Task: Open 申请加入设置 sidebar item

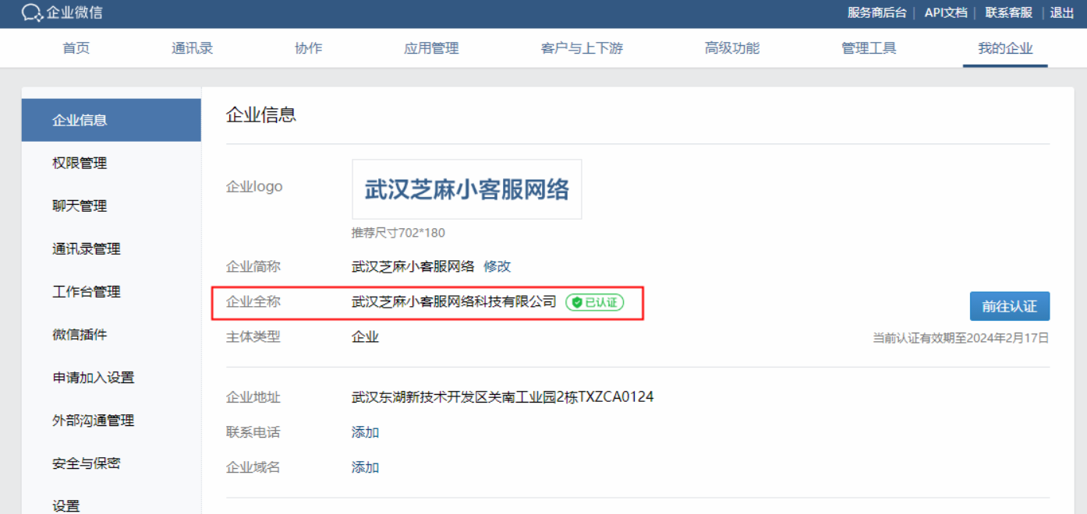Action: 112,377
